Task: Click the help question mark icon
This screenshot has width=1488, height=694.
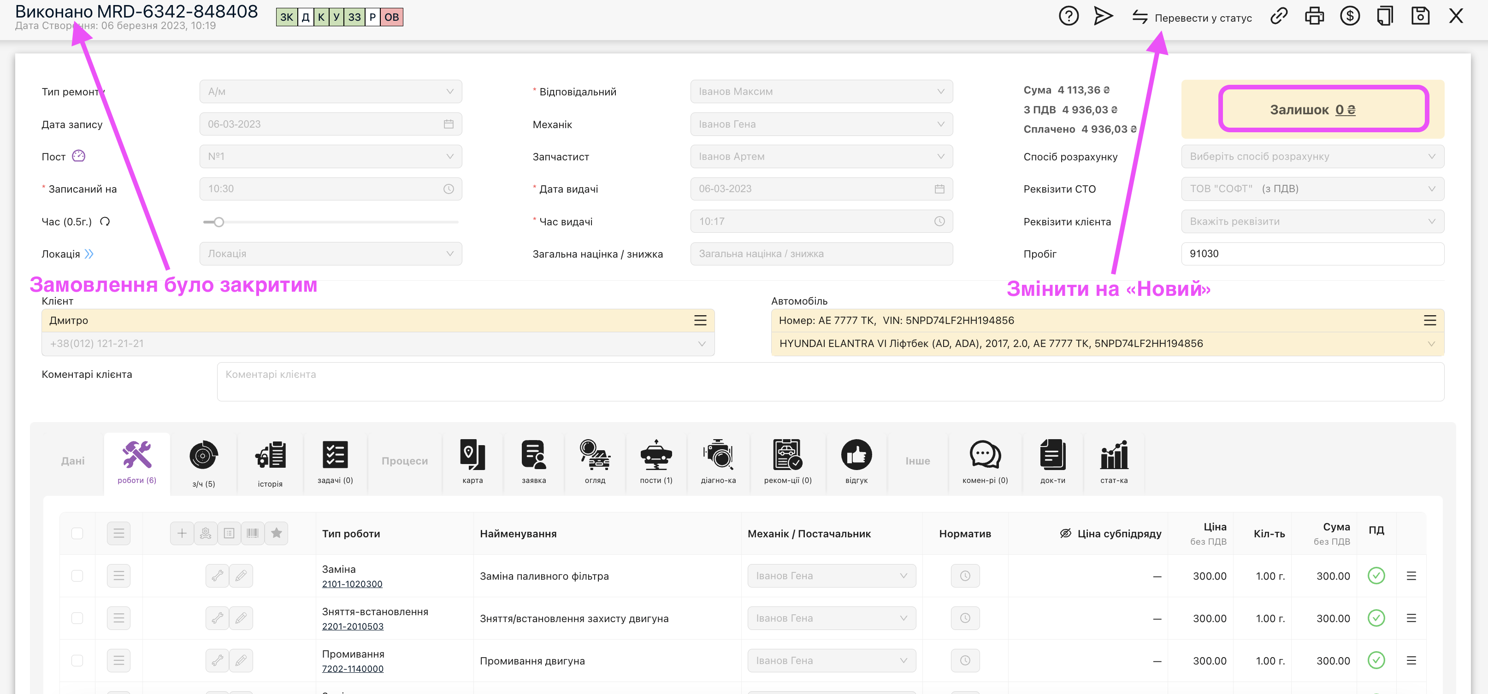Action: [1068, 16]
